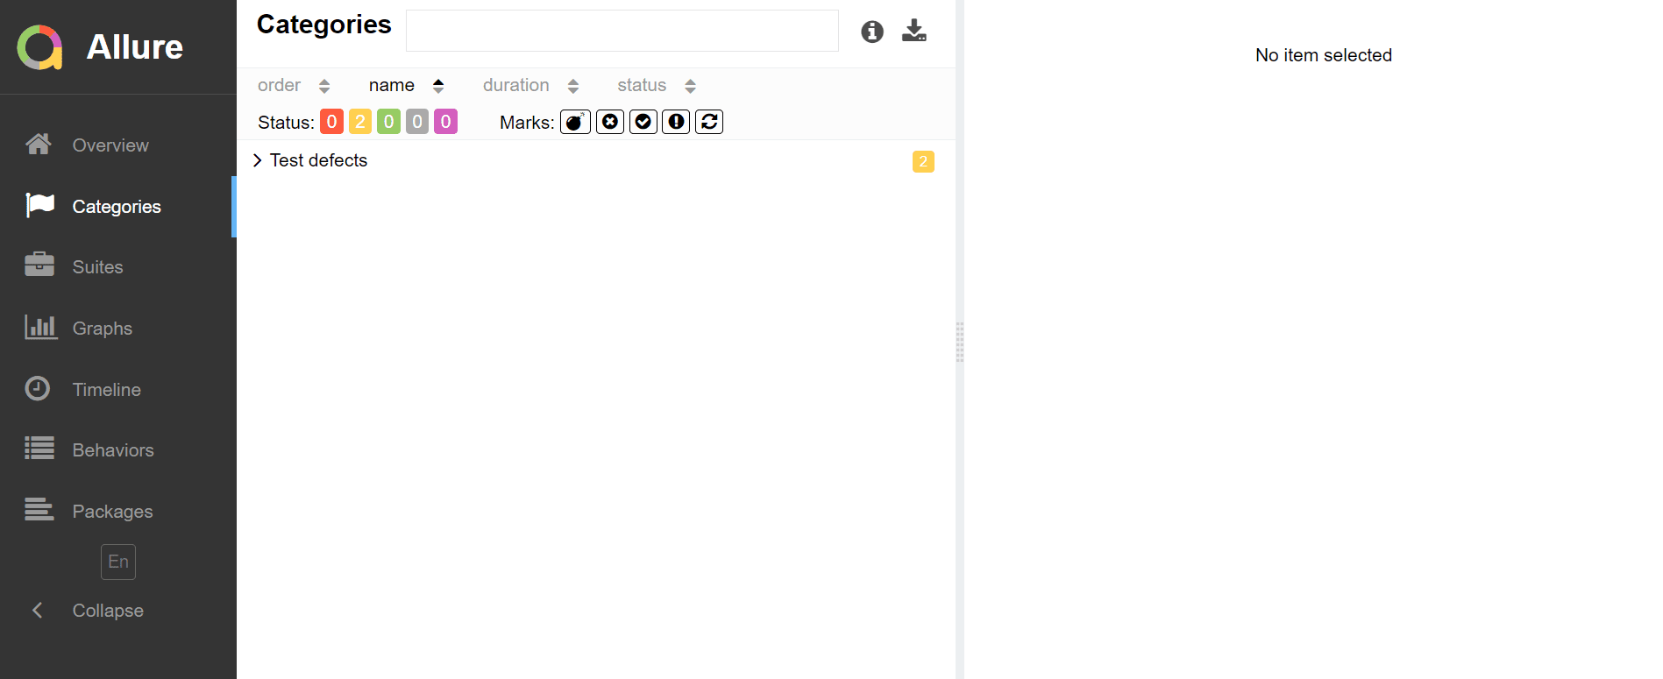The height and width of the screenshot is (679, 1663).
Task: Toggle the green passed status filter
Action: [388, 122]
